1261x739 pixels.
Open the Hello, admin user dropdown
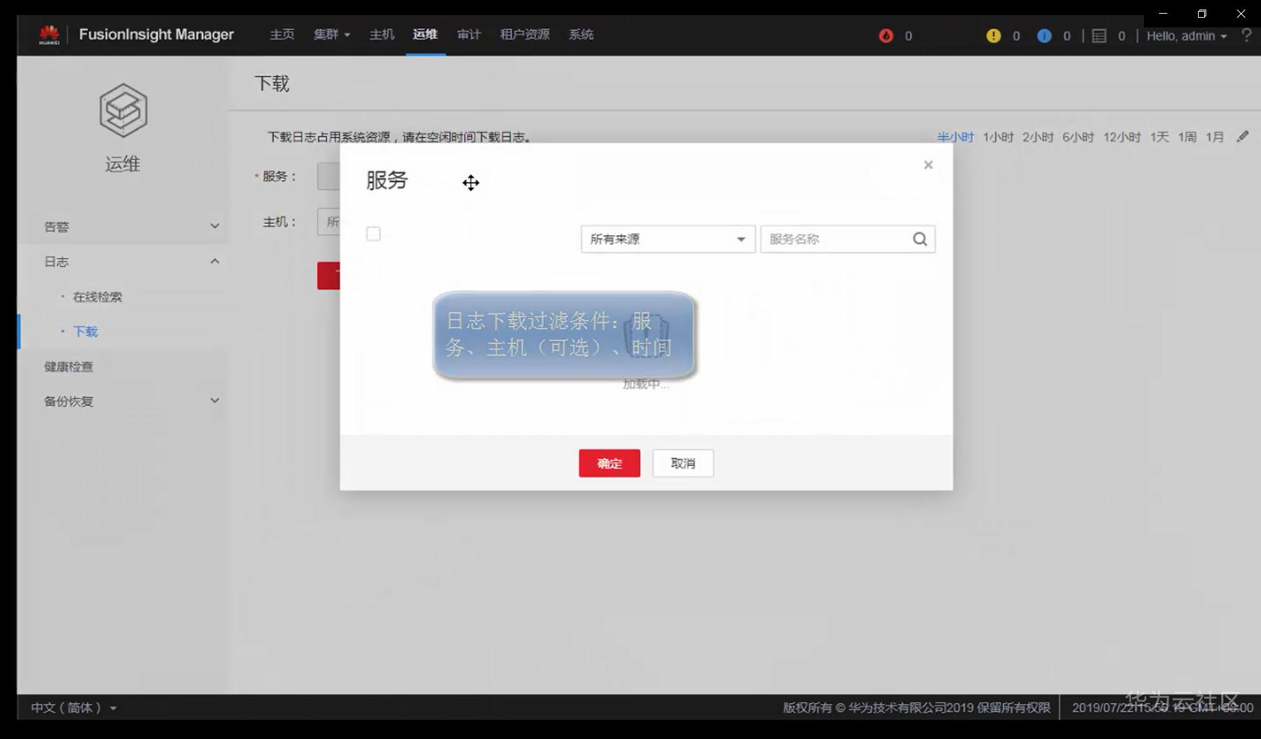1186,36
